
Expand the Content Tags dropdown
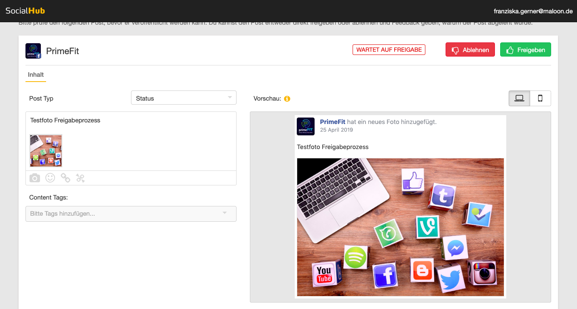(131, 214)
